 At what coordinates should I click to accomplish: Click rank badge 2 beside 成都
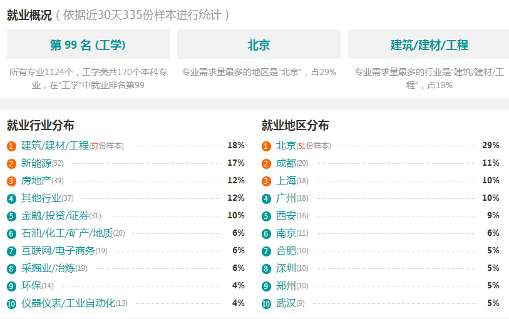click(x=266, y=164)
